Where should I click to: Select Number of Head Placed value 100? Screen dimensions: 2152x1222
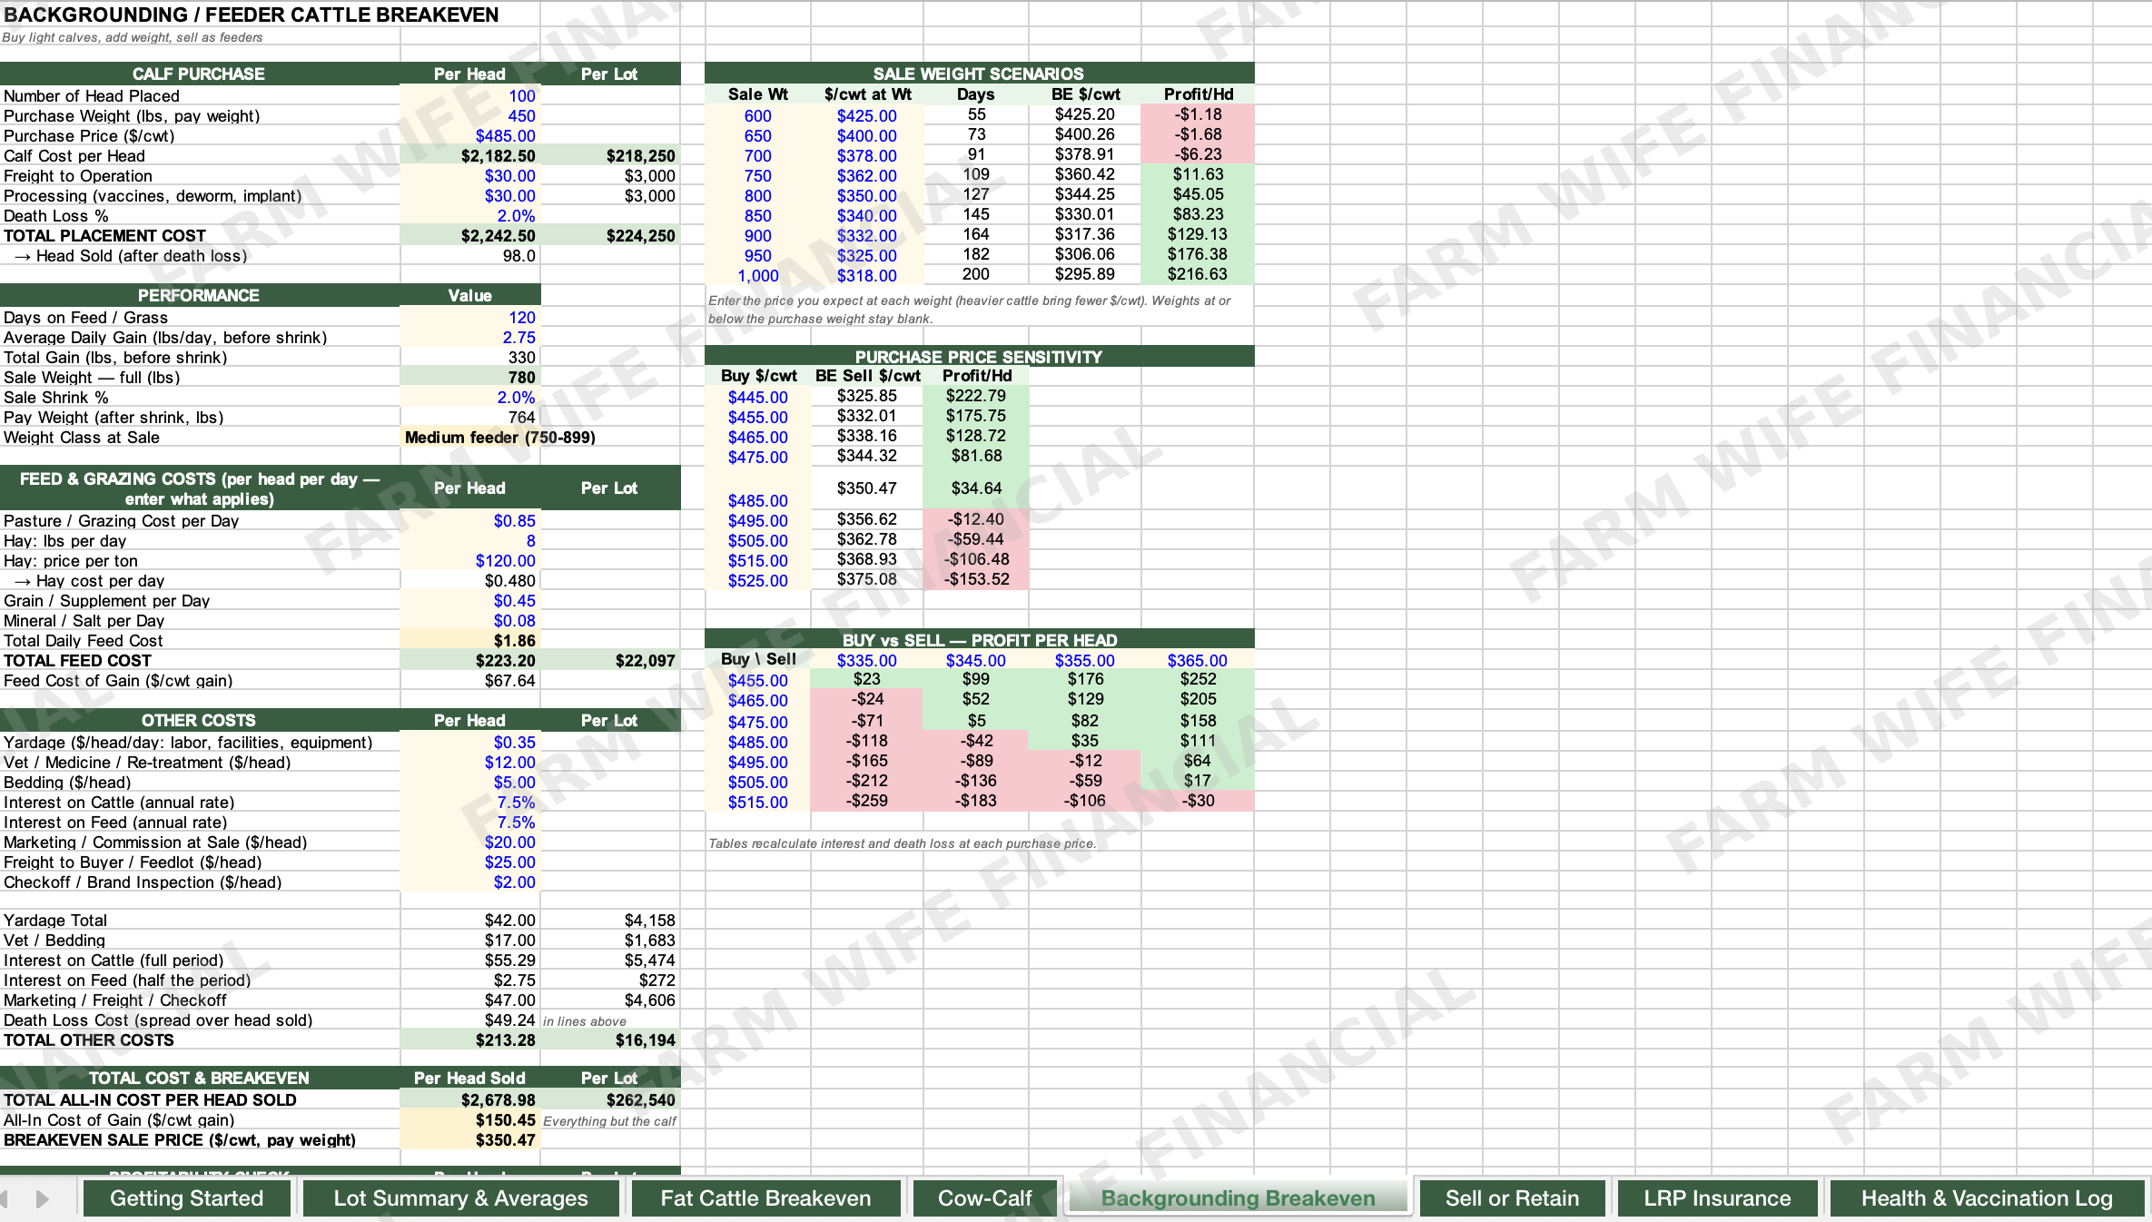[x=470, y=95]
